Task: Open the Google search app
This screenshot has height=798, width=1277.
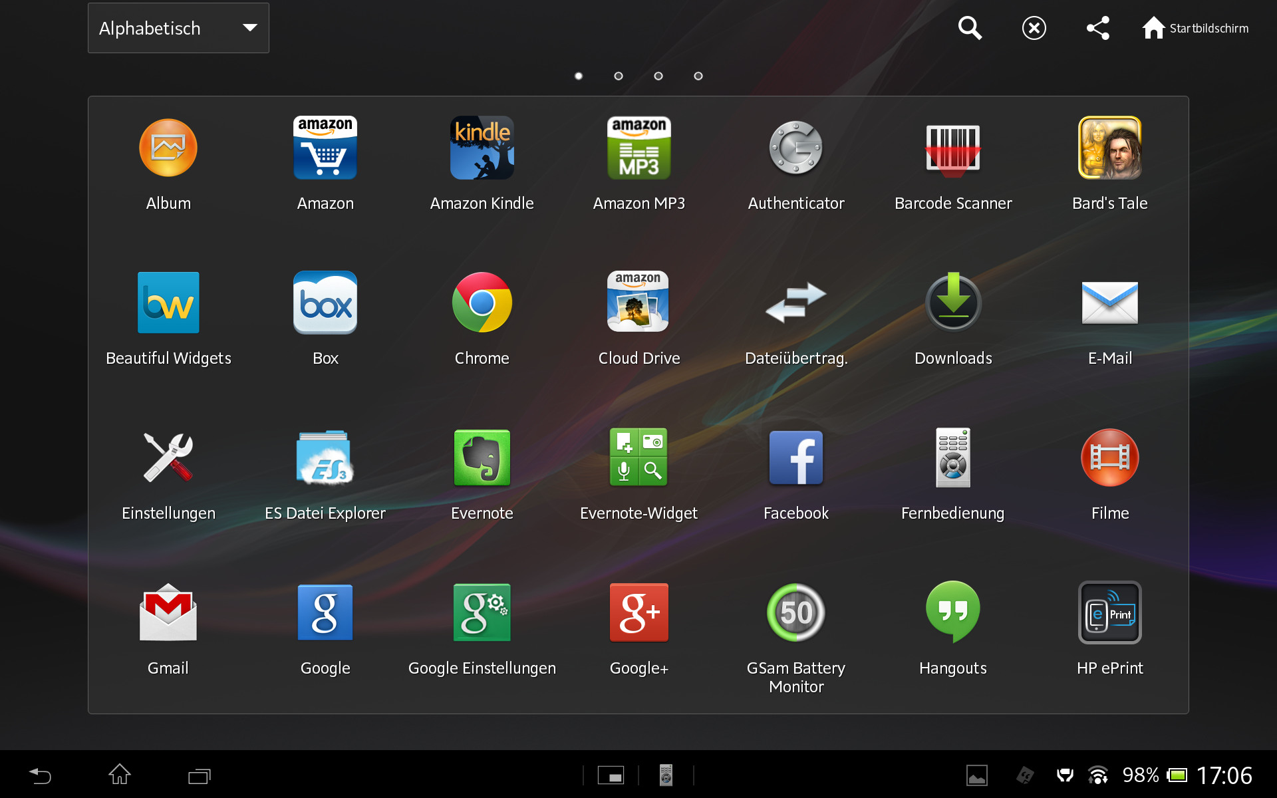Action: (x=325, y=612)
